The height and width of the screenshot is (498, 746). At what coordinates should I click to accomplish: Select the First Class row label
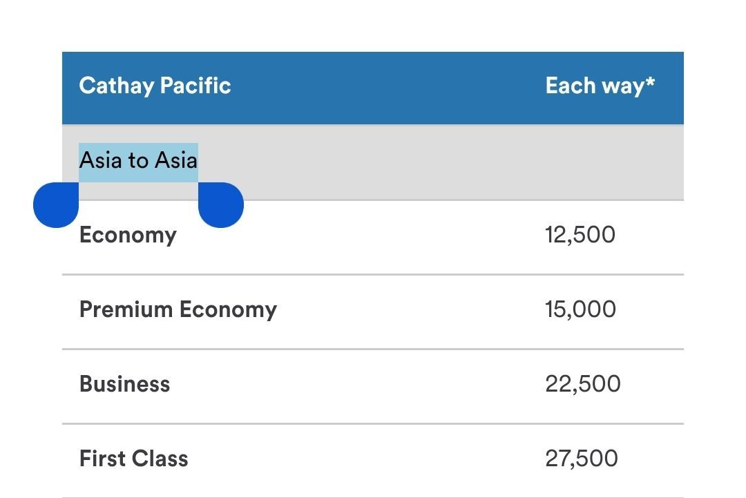(134, 459)
